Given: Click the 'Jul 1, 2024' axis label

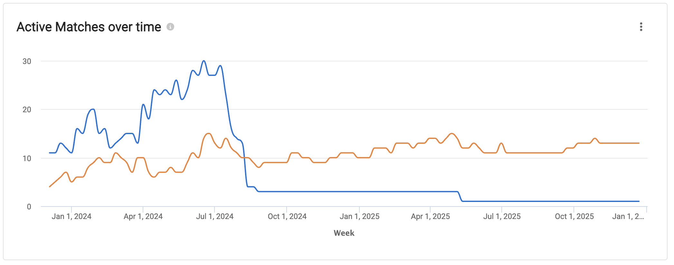Looking at the screenshot, I should pos(215,216).
